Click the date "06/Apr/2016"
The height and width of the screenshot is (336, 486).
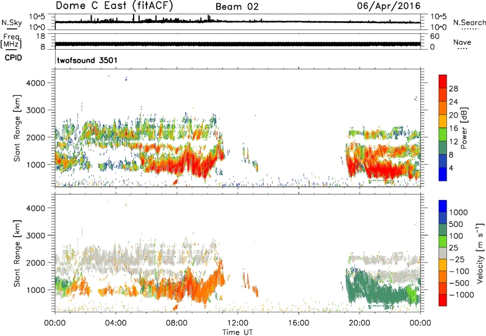click(x=389, y=6)
